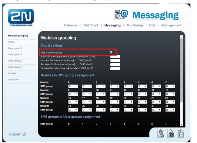Open User group 3 in sidebar

click(x=15, y=61)
